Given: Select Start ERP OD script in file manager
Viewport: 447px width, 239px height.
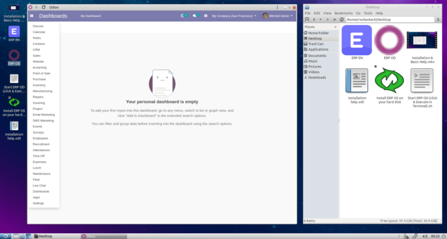Looking at the screenshot, I should (x=422, y=81).
